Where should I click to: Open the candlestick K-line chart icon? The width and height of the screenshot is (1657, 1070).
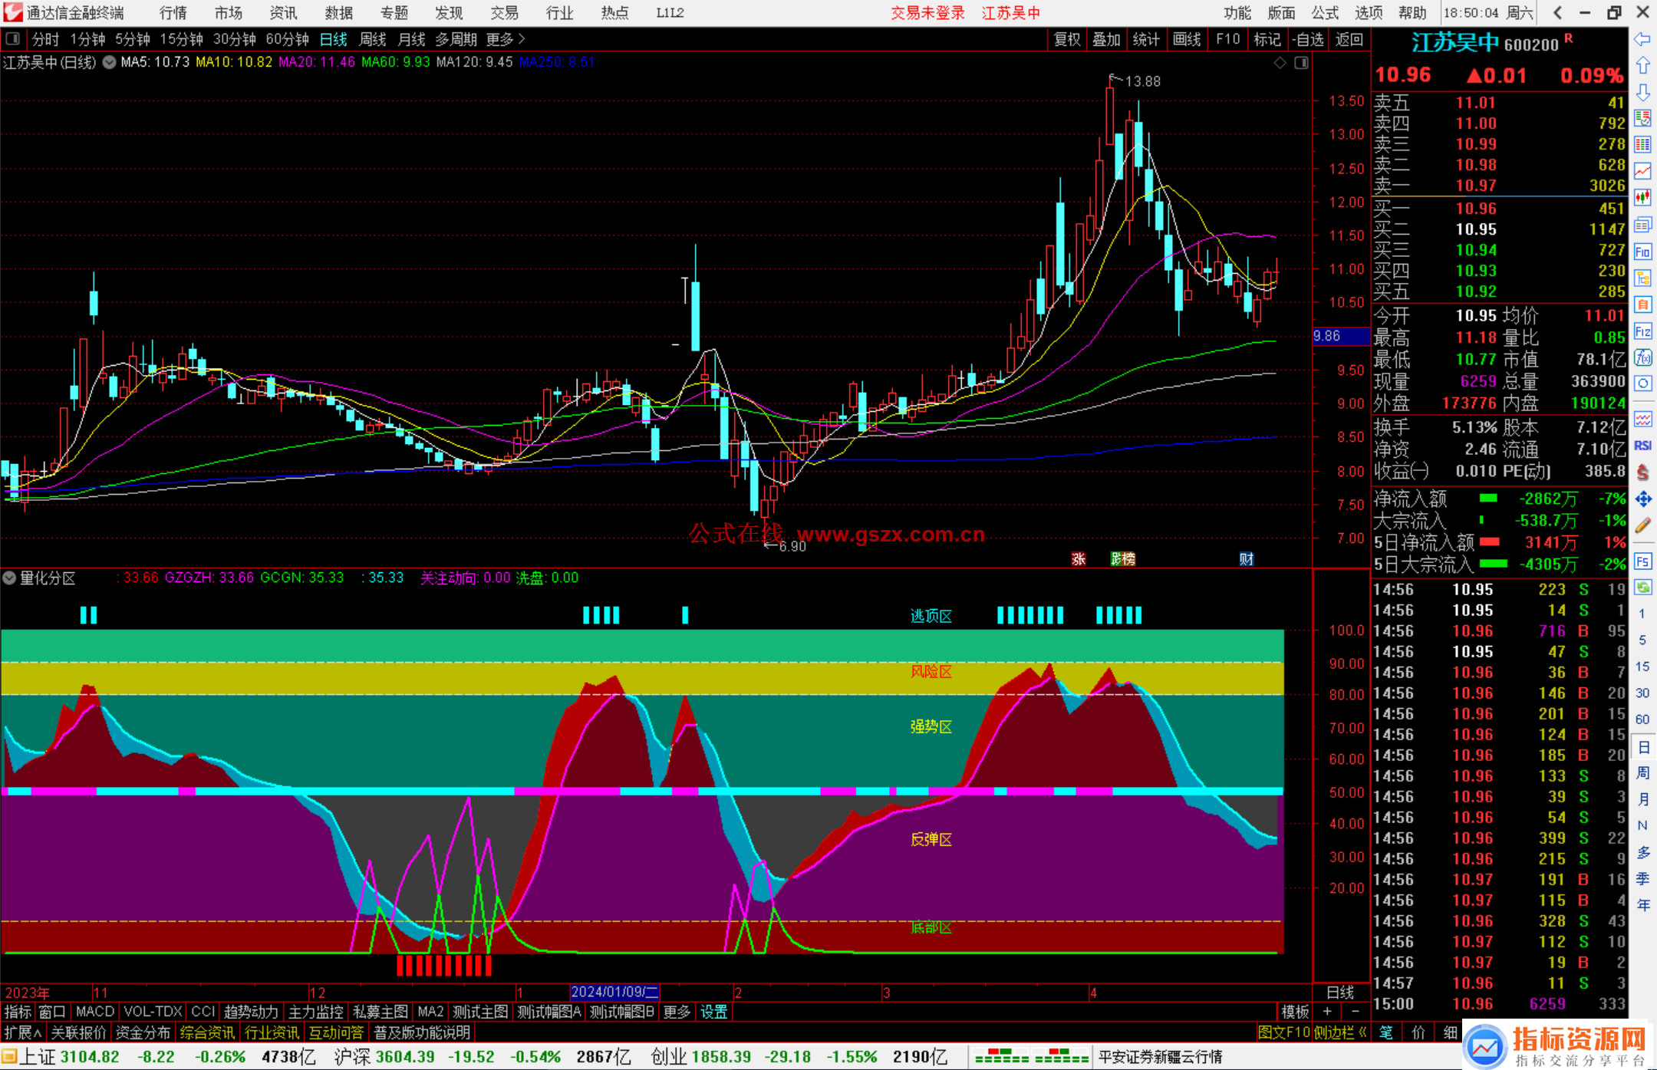point(1642,198)
